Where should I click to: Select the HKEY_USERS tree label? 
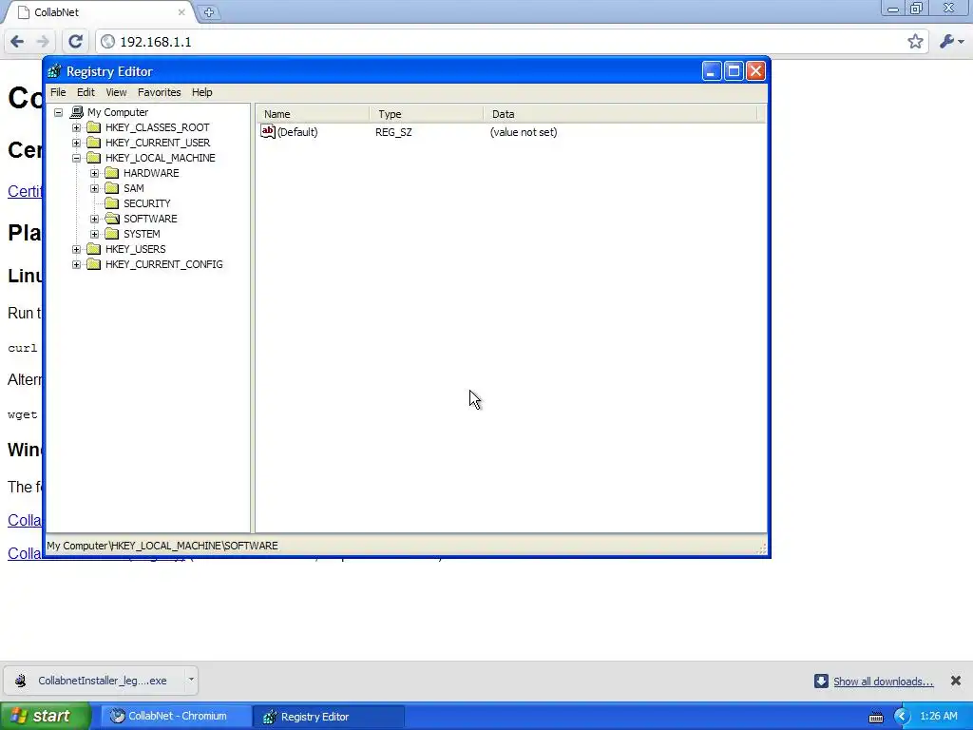point(135,249)
